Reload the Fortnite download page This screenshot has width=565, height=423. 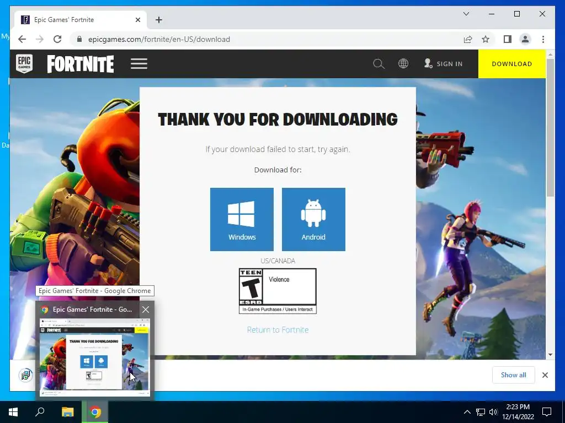coord(57,39)
